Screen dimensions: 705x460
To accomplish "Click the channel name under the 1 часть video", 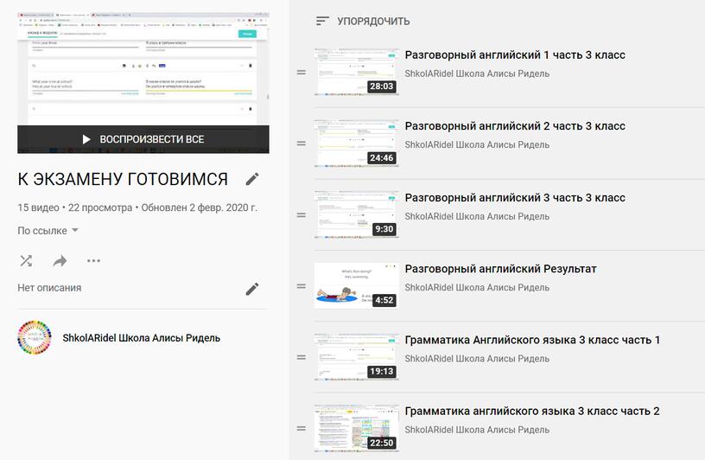I will [477, 73].
